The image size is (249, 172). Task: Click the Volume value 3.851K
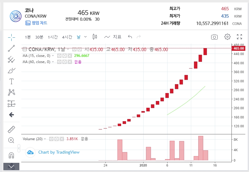click(x=72, y=139)
